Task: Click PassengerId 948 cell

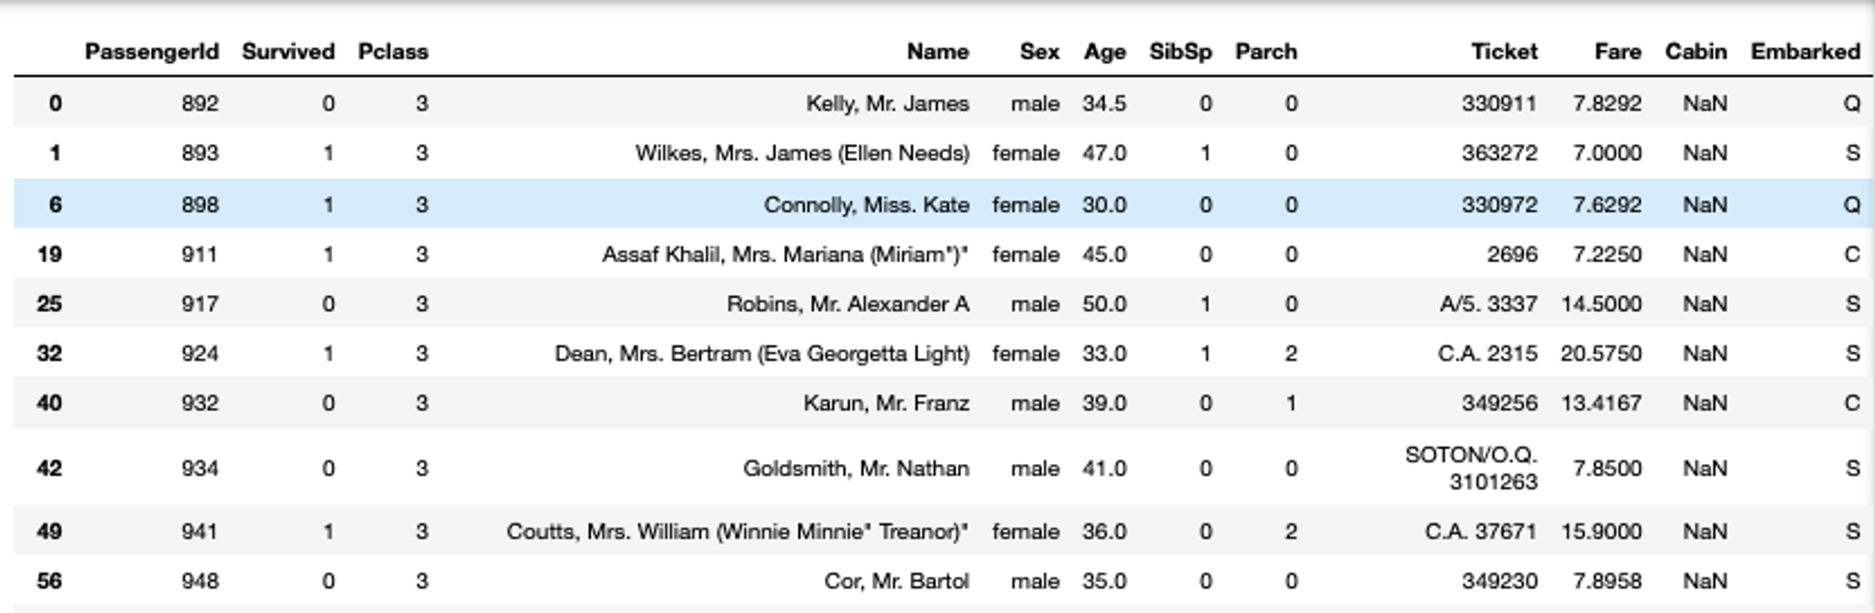Action: pos(200,581)
